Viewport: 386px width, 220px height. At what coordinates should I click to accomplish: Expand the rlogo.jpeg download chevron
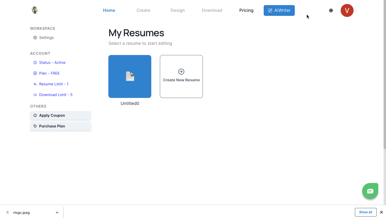pos(57,212)
